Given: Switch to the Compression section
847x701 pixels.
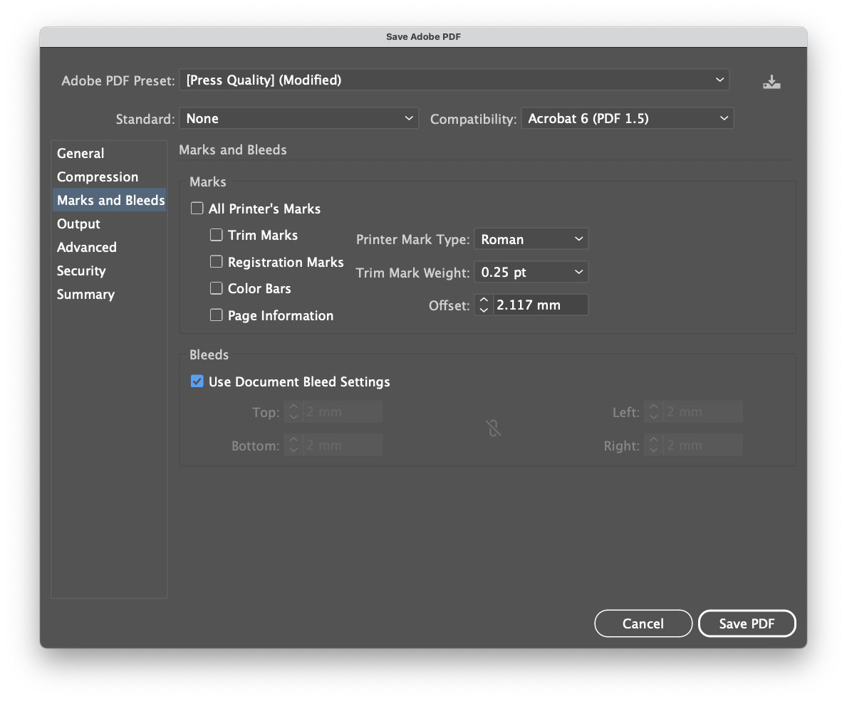Looking at the screenshot, I should click(109, 177).
